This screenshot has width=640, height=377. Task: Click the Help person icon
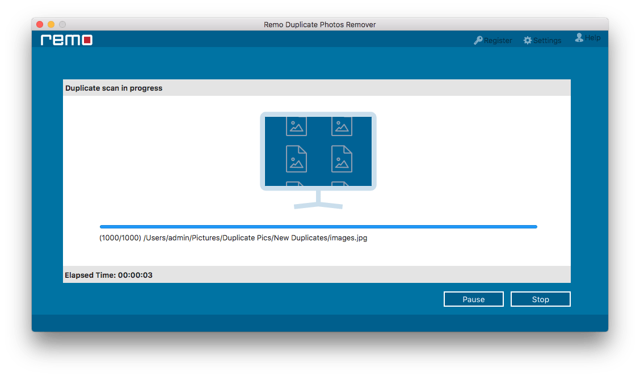579,37
